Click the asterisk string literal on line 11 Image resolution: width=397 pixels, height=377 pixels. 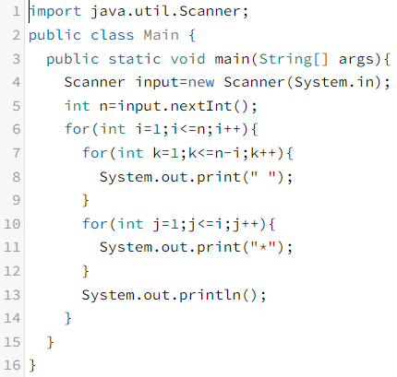263,247
